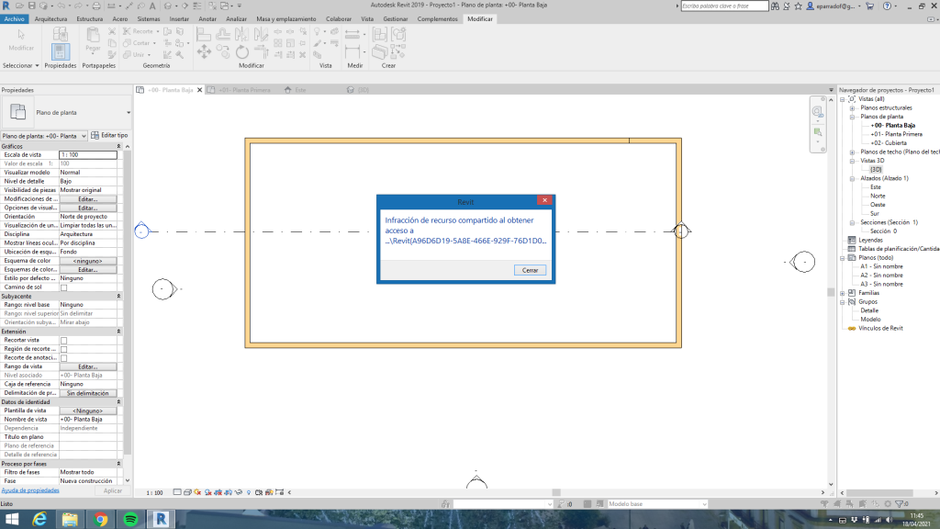Toggle Región de recorte visible checkbox
The image size is (940, 529).
click(63, 349)
